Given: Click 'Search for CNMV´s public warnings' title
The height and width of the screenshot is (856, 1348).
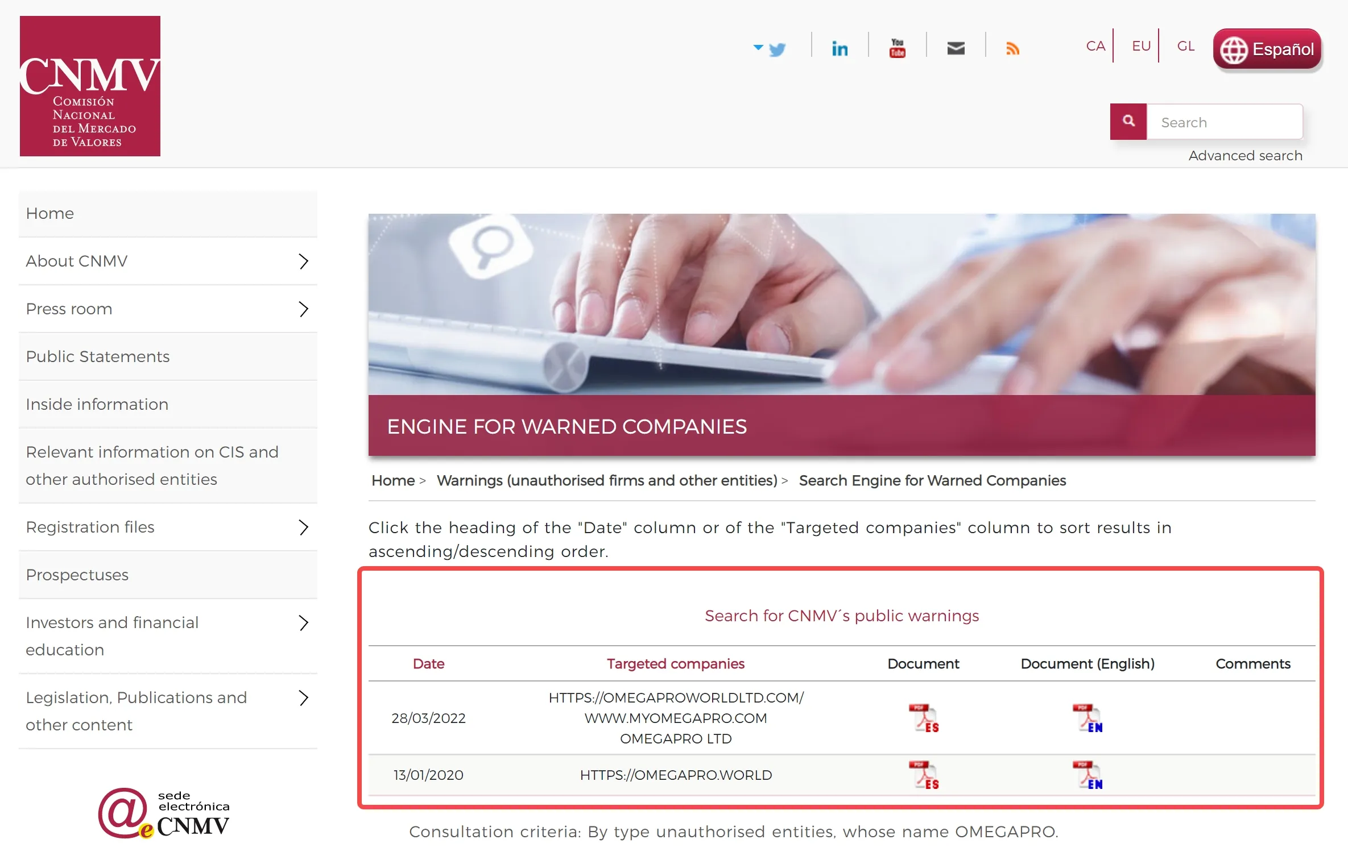Looking at the screenshot, I should 842,616.
